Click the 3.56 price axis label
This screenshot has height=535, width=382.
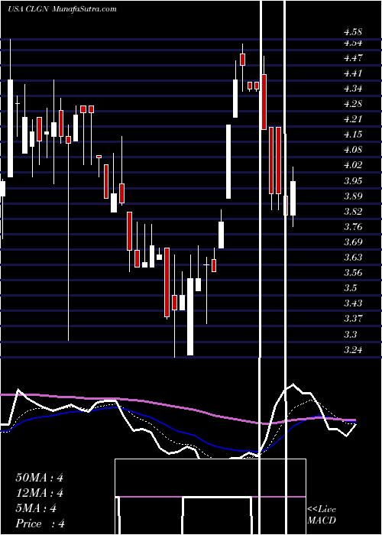click(353, 272)
